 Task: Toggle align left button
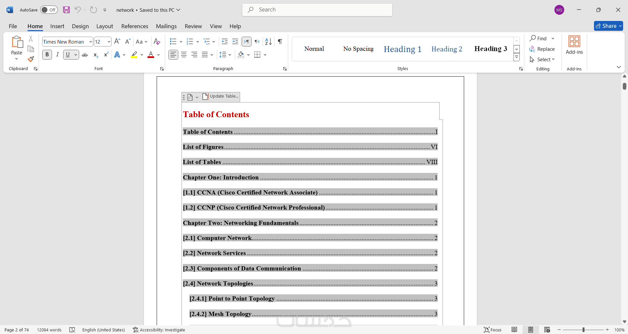(173, 55)
